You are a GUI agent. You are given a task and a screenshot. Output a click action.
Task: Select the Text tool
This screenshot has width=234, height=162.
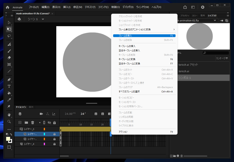tap(9, 86)
